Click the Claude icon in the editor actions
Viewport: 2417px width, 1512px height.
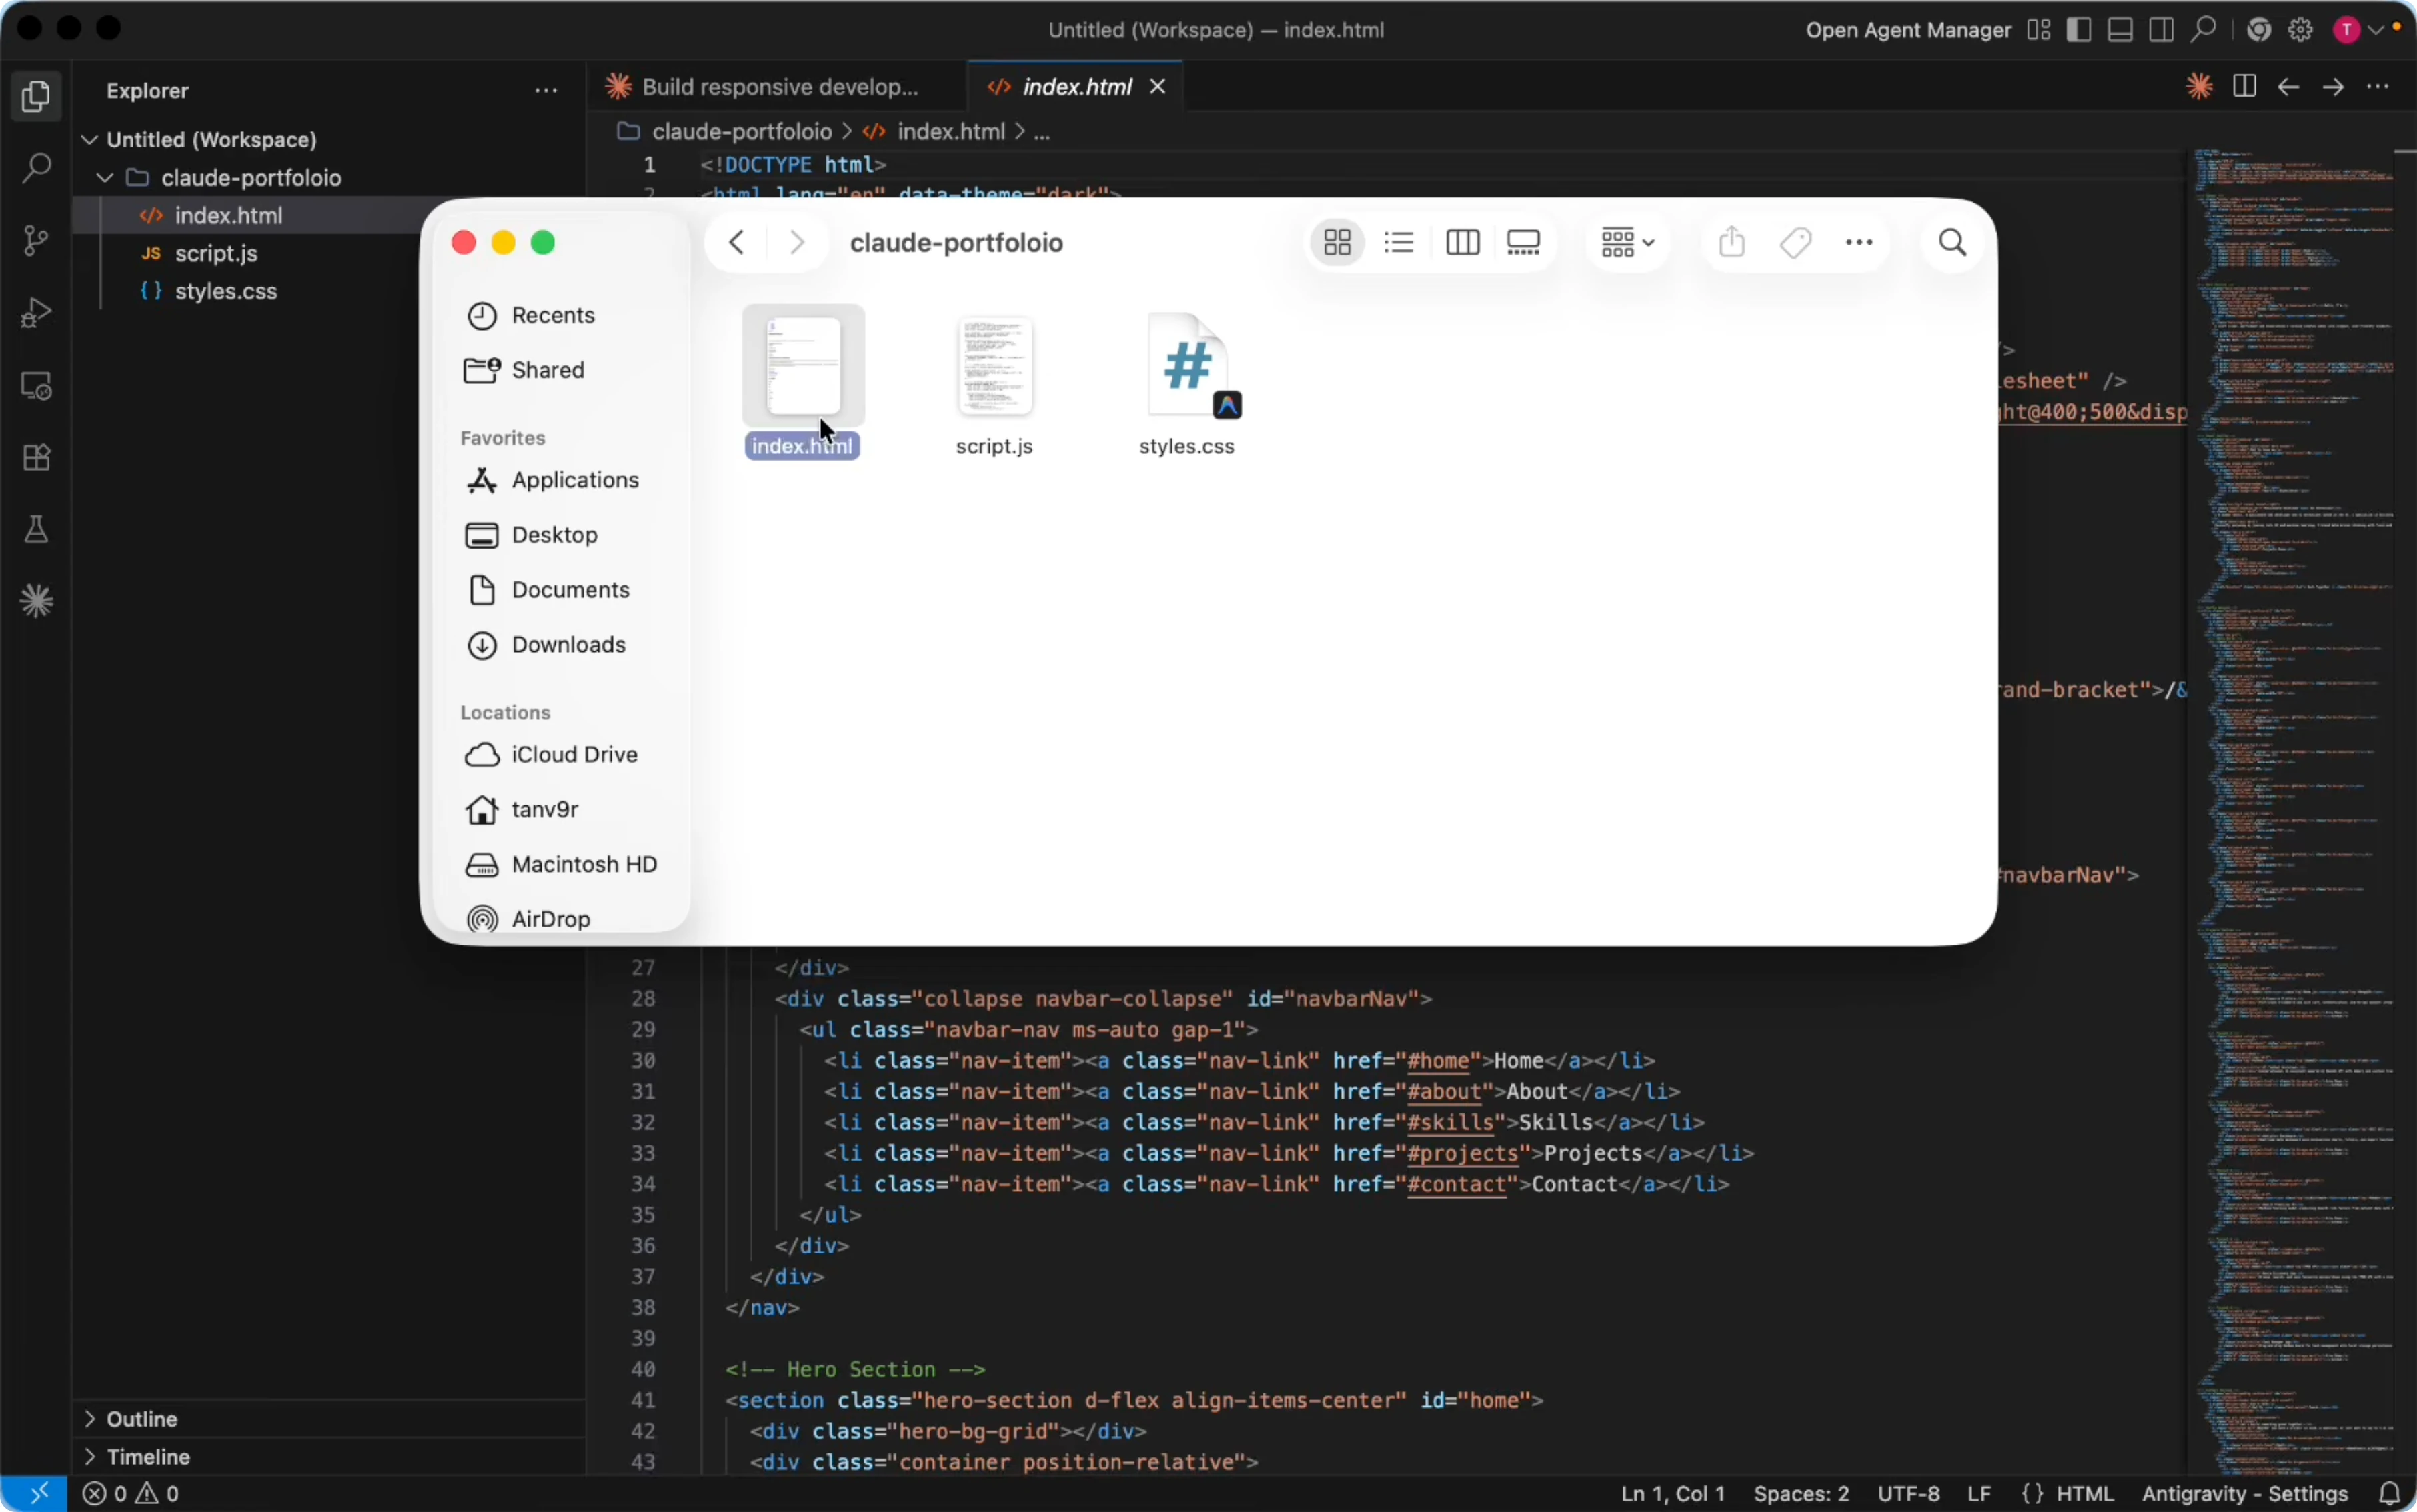2199,87
